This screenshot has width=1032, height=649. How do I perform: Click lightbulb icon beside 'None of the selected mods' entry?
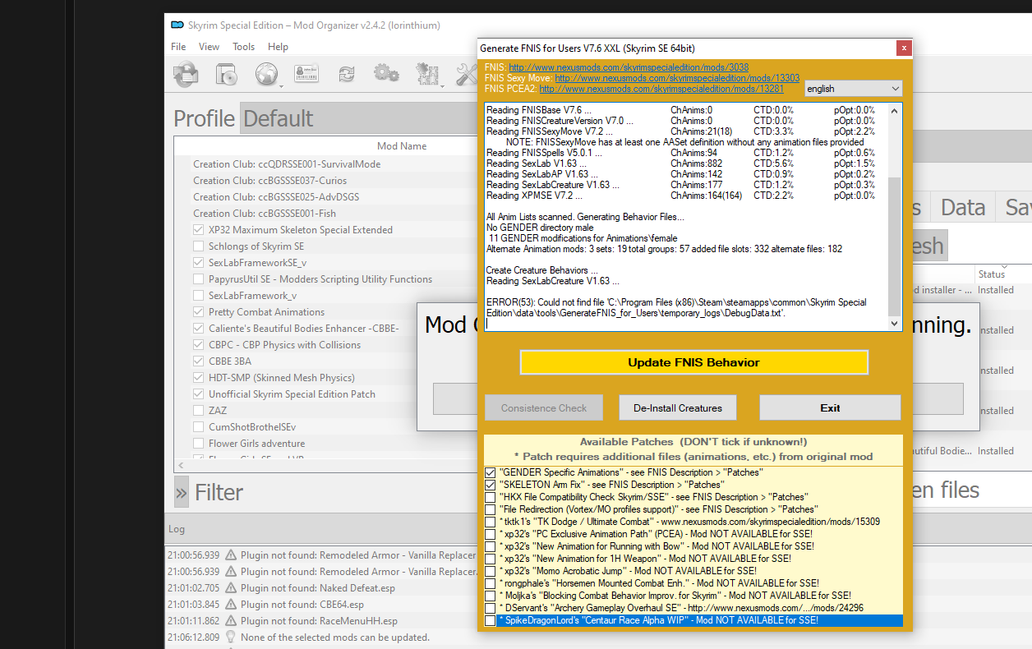[x=231, y=637]
